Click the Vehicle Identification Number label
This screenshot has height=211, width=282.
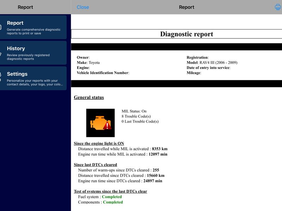[x=103, y=73]
